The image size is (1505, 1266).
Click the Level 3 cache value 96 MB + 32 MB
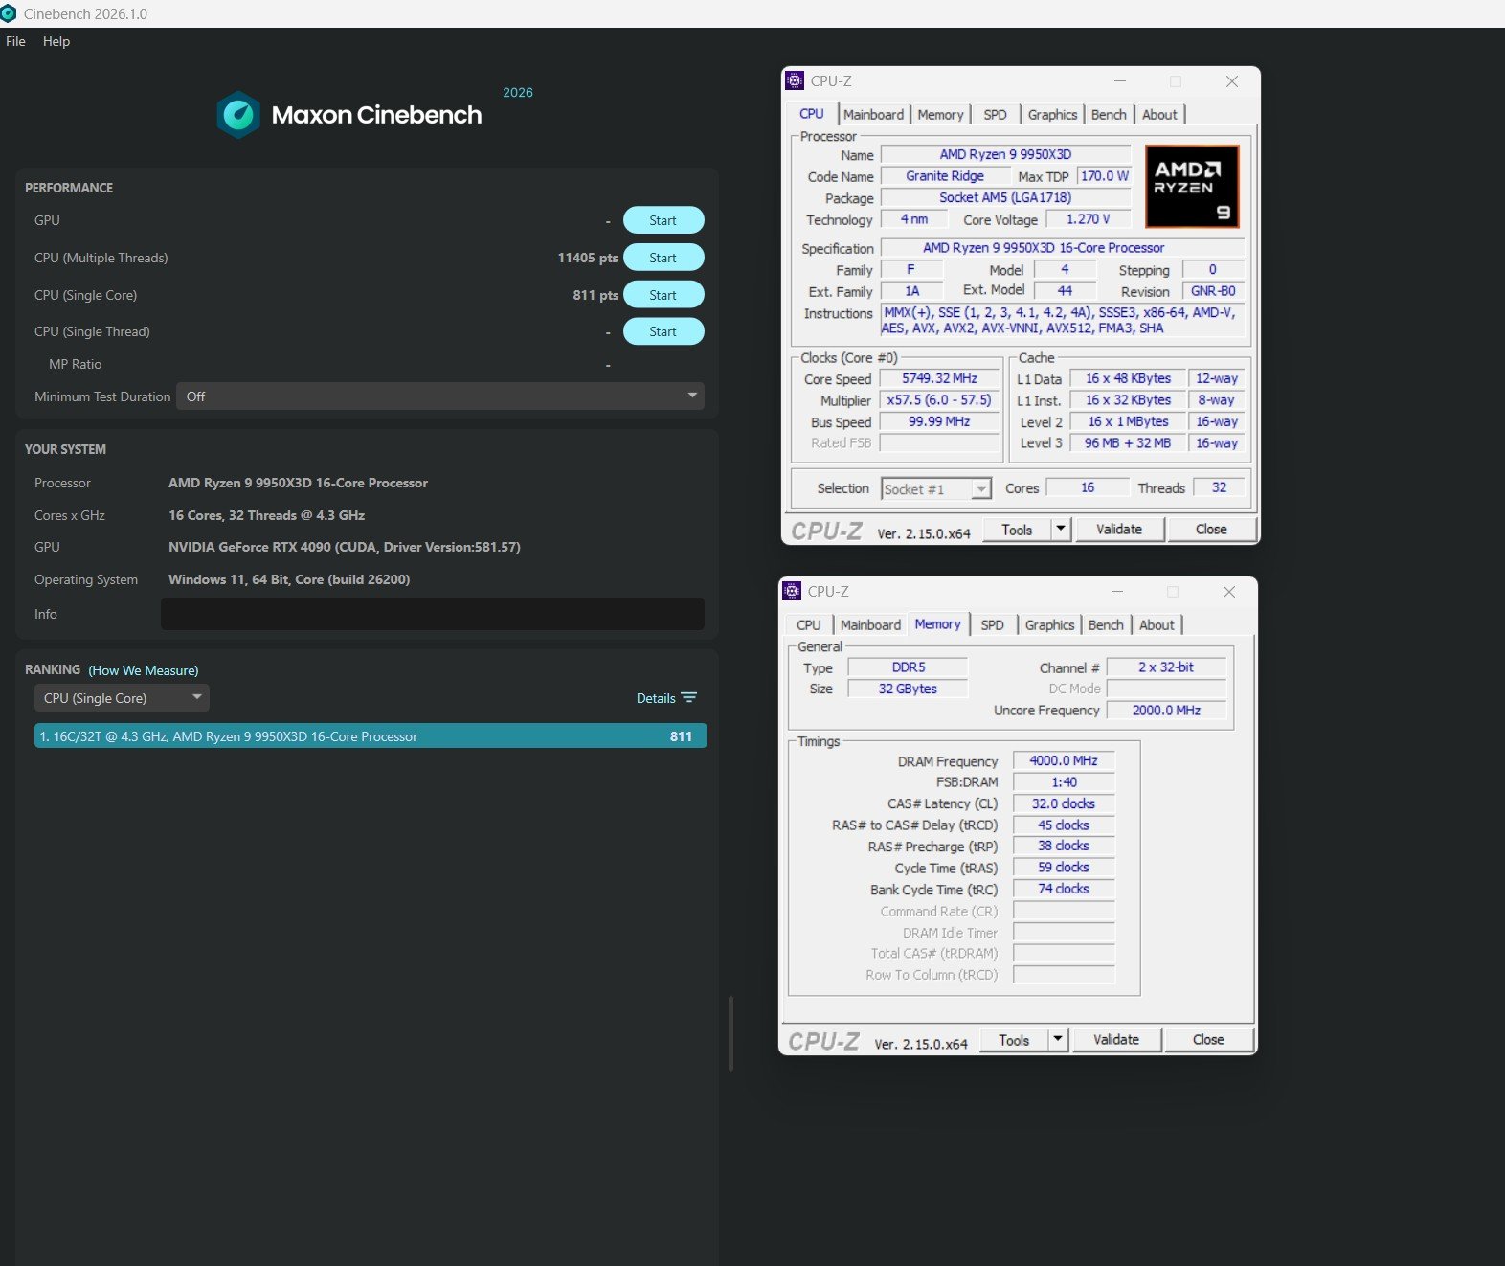click(x=1127, y=443)
